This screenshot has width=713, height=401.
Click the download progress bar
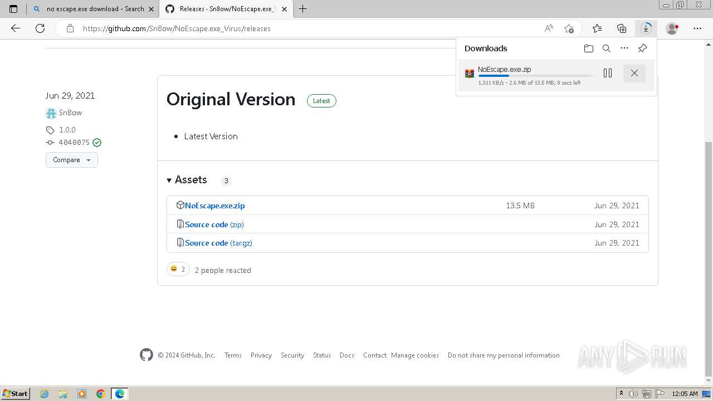pos(535,76)
